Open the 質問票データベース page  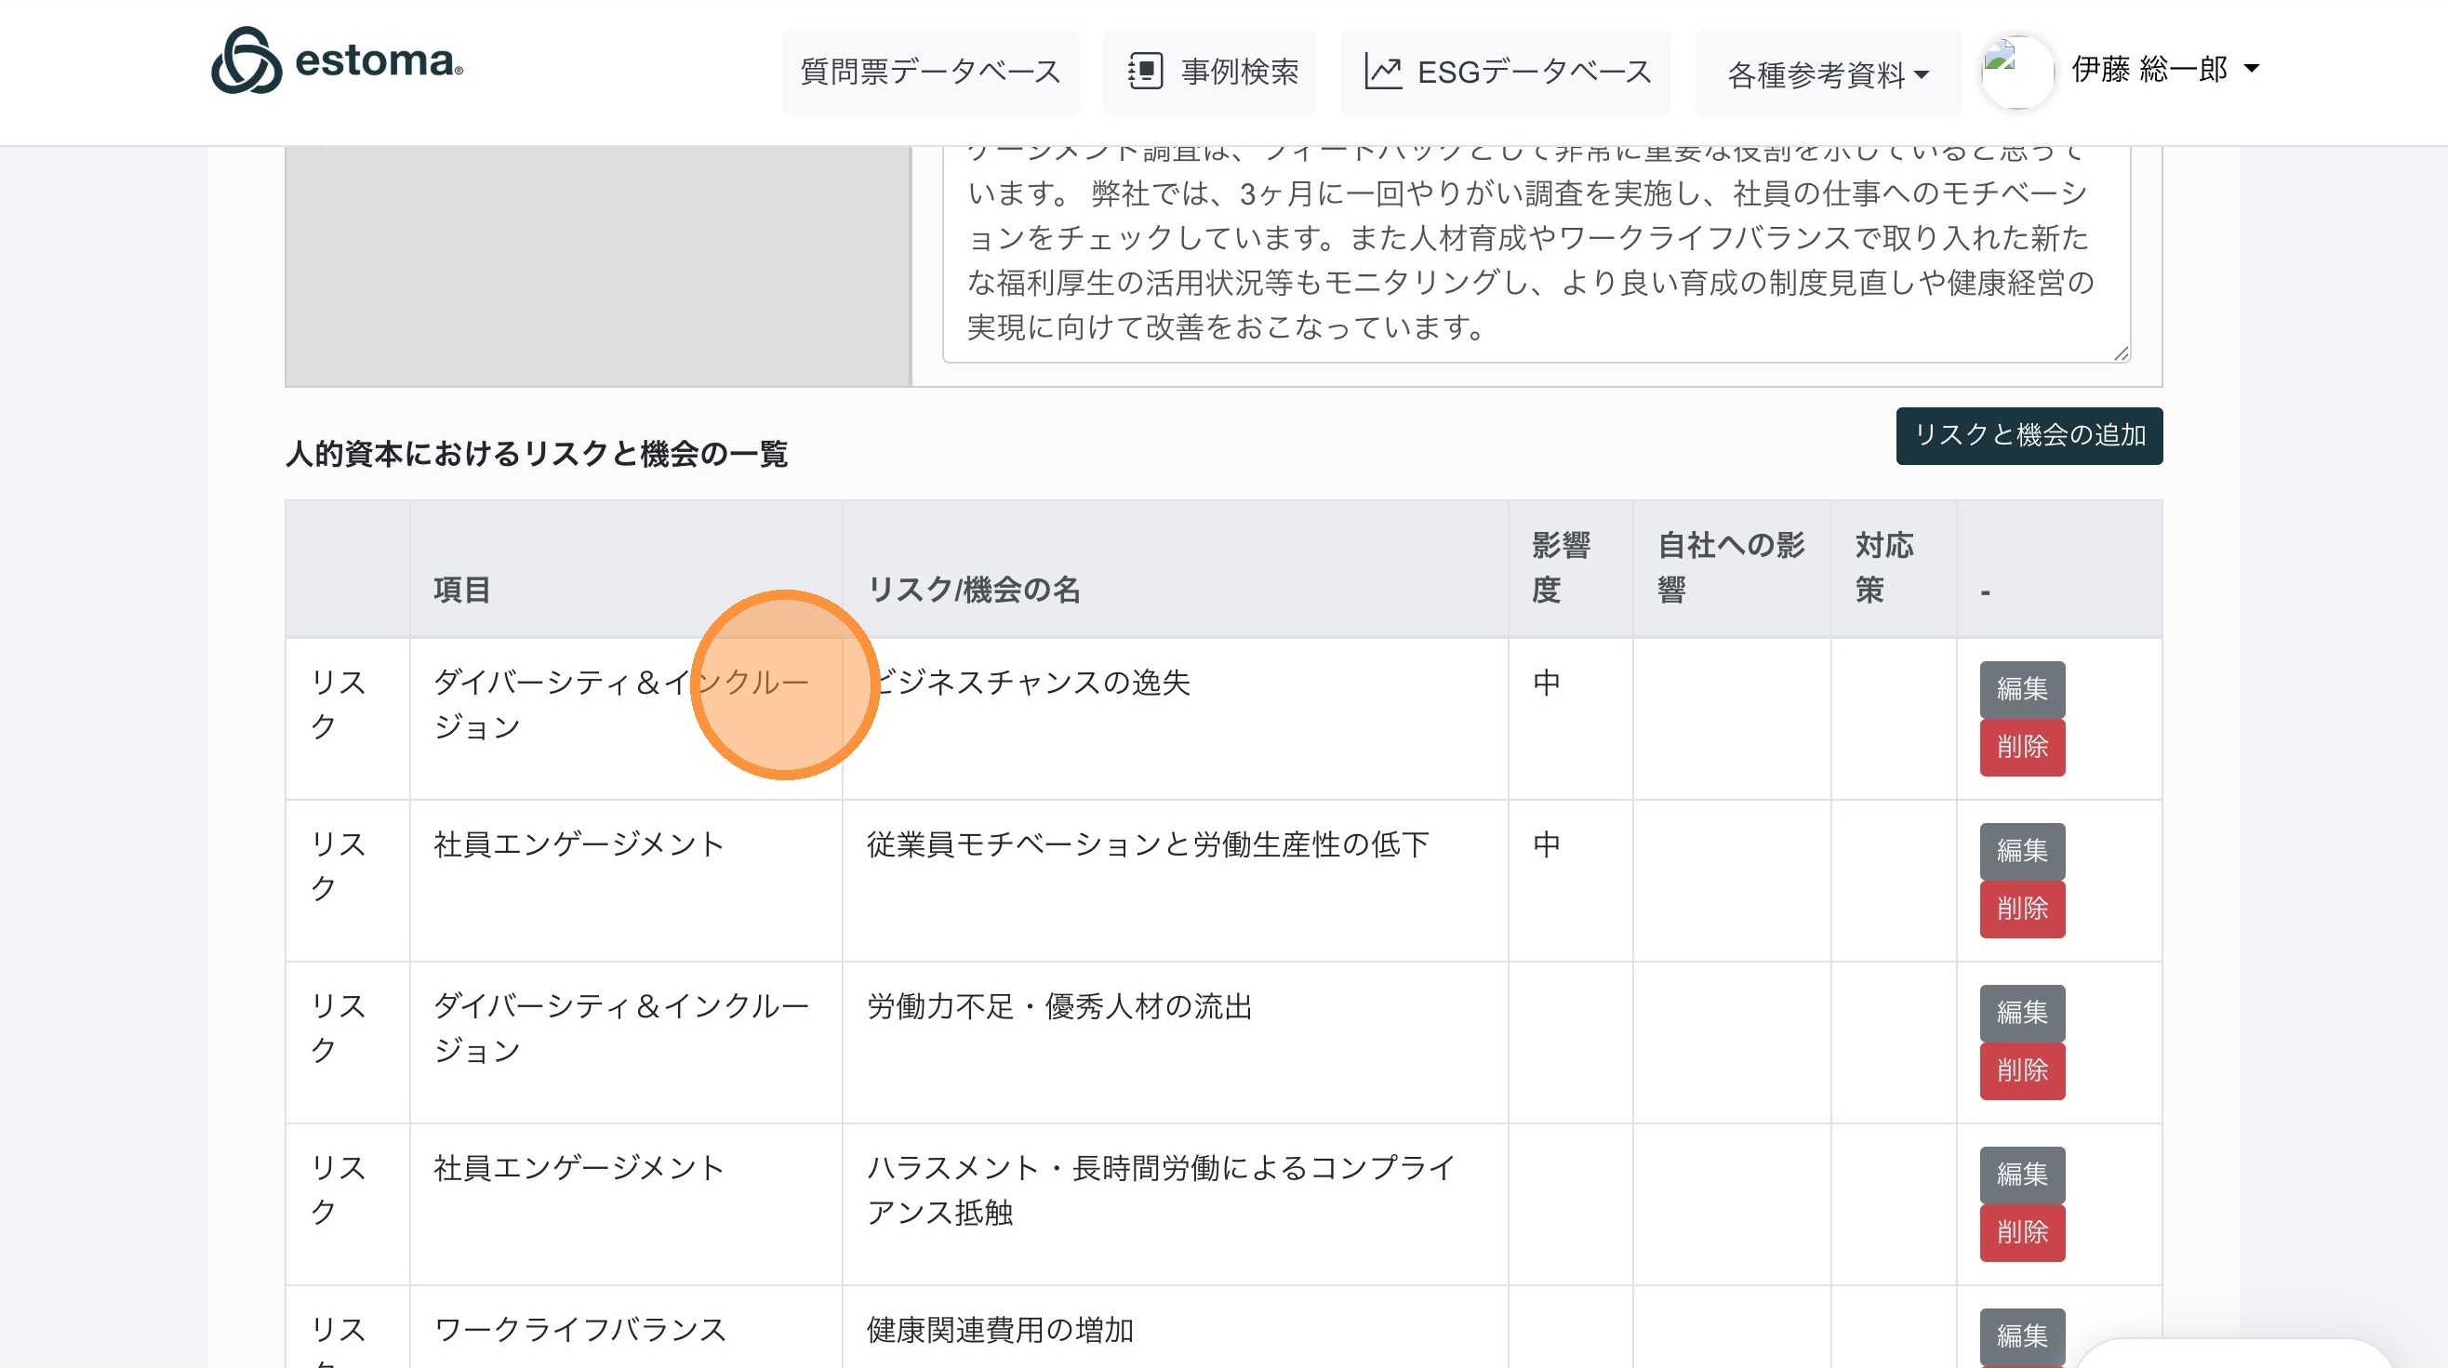(x=929, y=73)
